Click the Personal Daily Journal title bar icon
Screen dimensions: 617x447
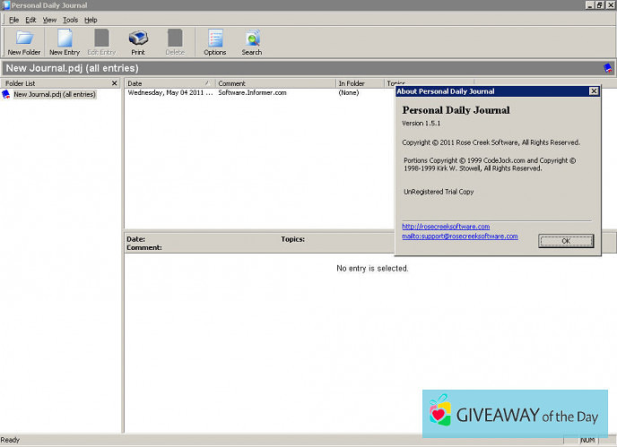(x=5, y=5)
